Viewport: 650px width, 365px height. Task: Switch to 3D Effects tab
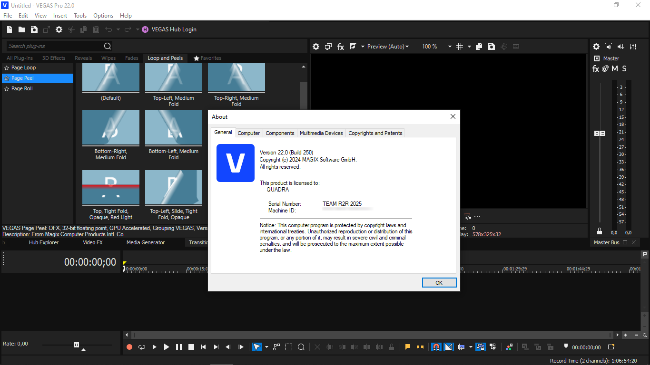(x=54, y=58)
